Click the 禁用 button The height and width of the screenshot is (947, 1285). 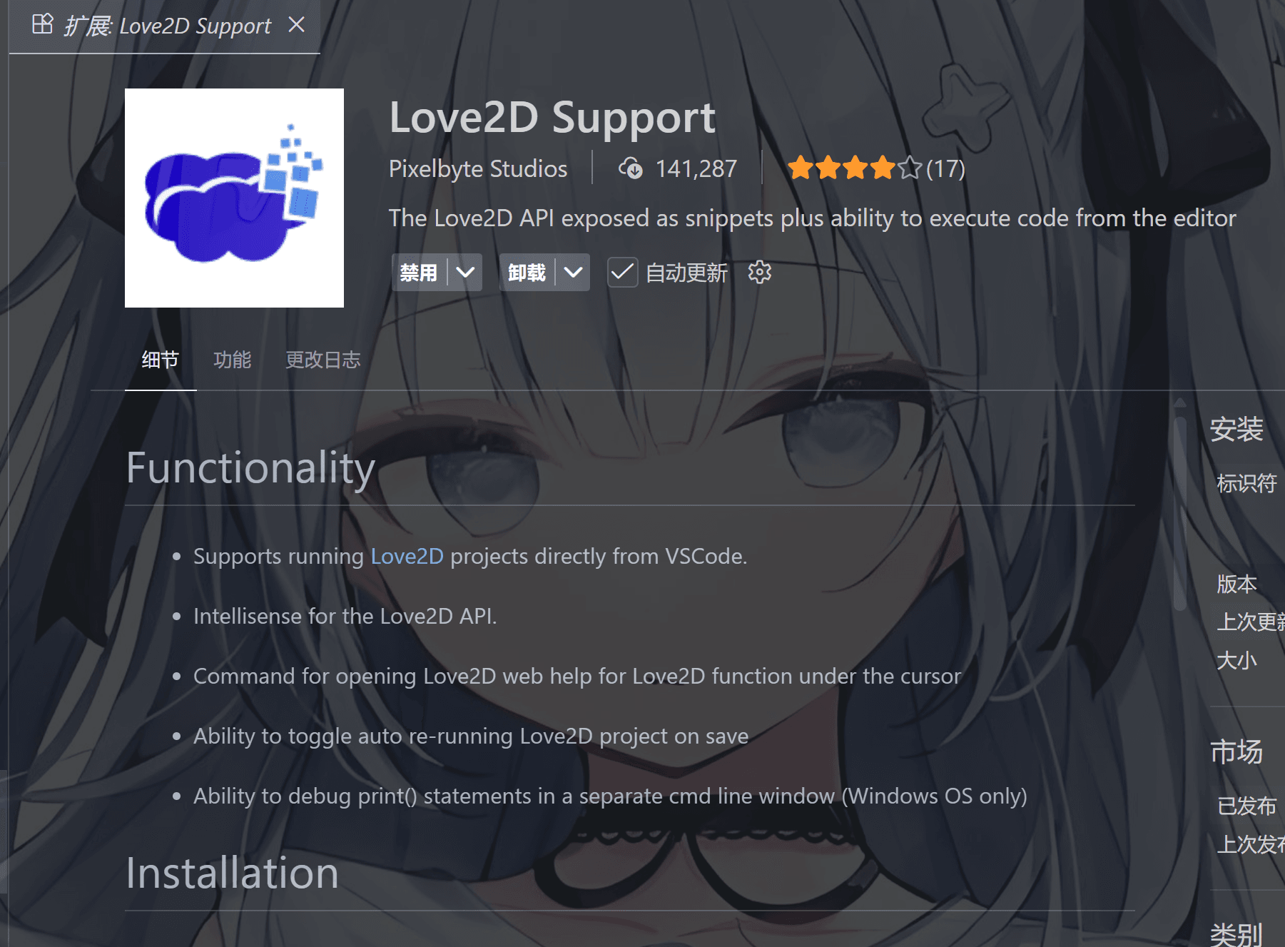coord(419,273)
